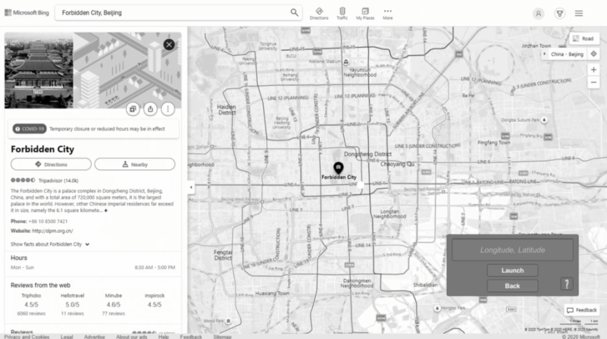
Task: Open the Directions toolbar item
Action: pyautogui.click(x=319, y=13)
